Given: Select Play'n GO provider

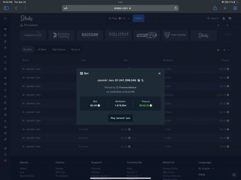Looking at the screenshot, I should click(x=147, y=35).
